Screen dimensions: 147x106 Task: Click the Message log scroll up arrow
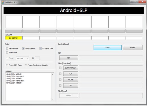[x=52, y=74]
